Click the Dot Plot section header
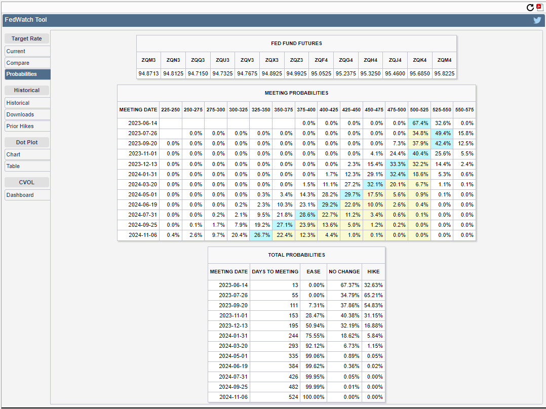The height and width of the screenshot is (409, 546). pos(27,142)
